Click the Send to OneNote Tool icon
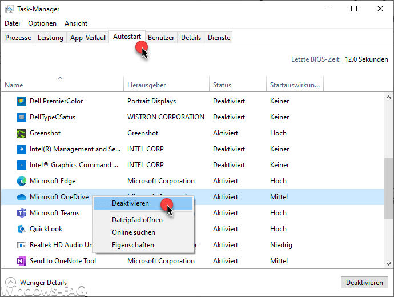Image resolution: width=394 pixels, height=297 pixels. [22, 261]
